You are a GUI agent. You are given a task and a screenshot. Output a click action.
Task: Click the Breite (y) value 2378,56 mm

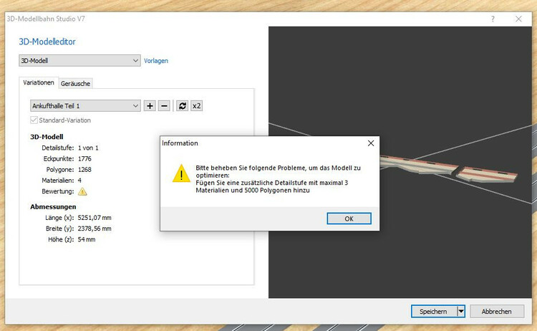pyautogui.click(x=95, y=229)
